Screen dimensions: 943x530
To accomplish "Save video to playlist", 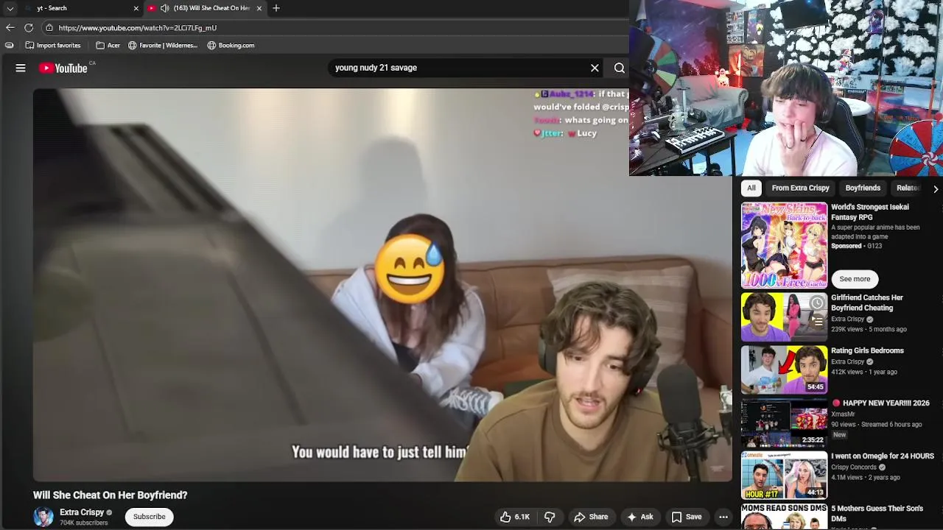I will [686, 517].
